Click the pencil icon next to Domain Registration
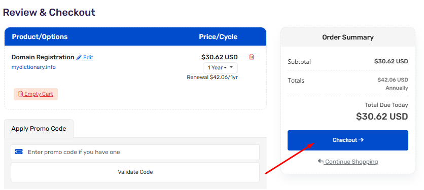 [x=79, y=57]
